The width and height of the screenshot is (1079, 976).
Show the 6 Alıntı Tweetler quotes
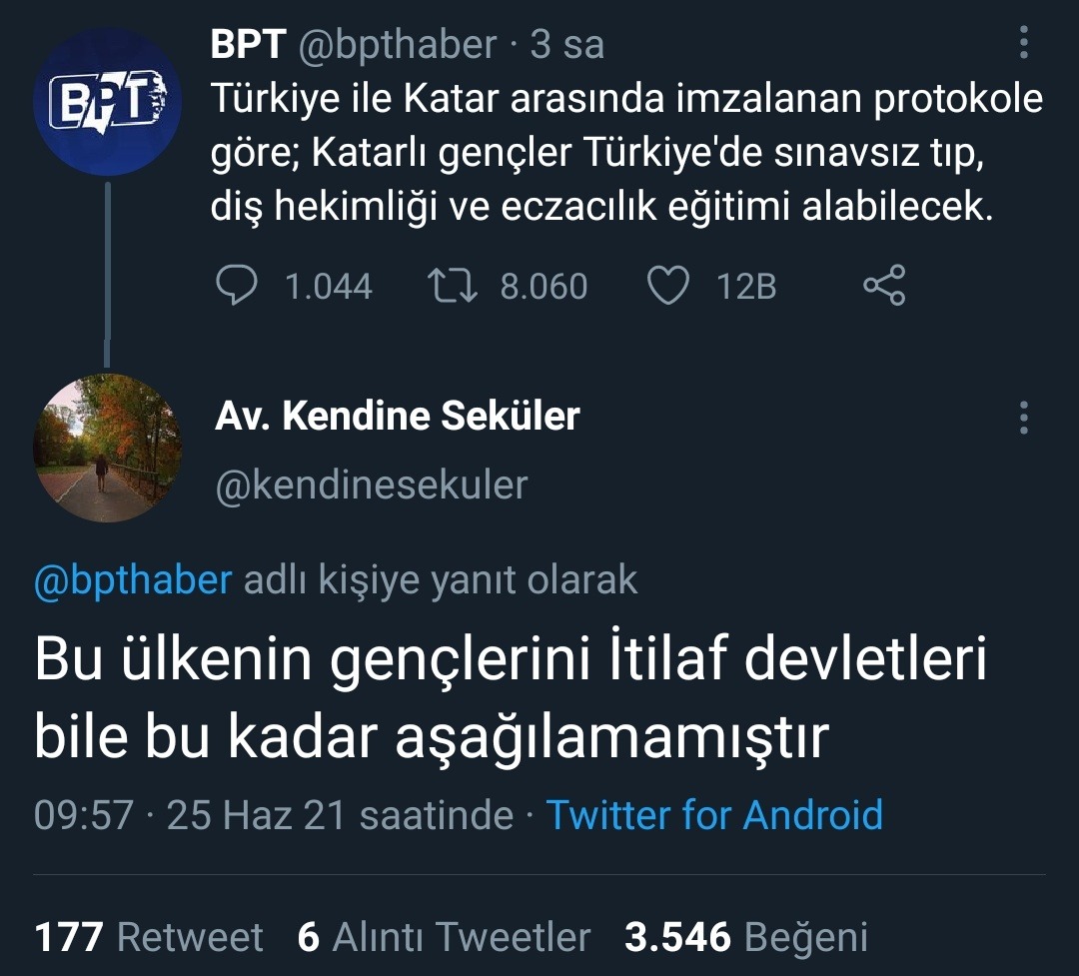tap(444, 937)
